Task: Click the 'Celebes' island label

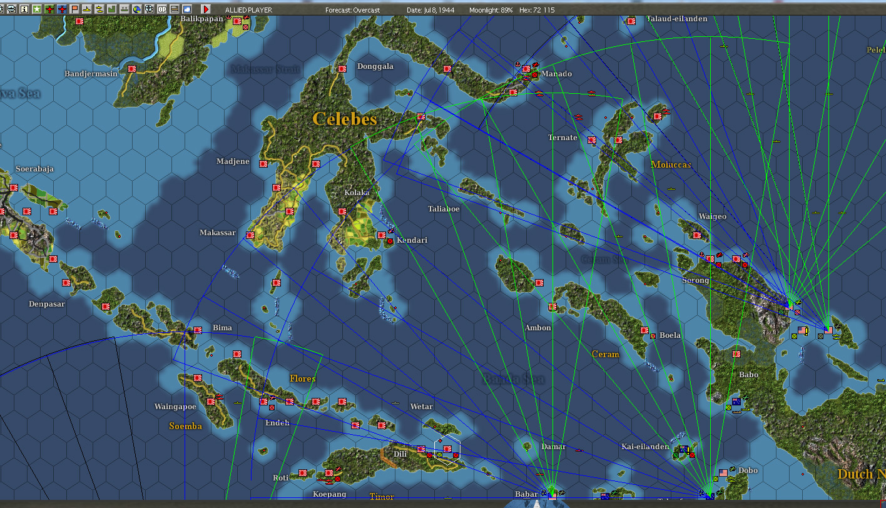Action: [x=344, y=119]
